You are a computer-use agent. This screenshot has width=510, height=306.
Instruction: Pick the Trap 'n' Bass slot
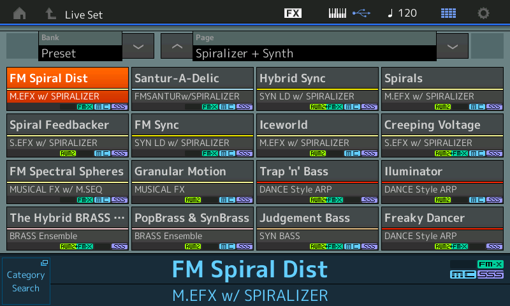pos(317,182)
